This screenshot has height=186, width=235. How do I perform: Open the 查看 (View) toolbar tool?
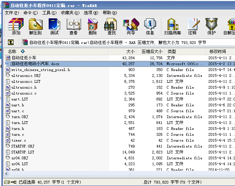pos(73,26)
